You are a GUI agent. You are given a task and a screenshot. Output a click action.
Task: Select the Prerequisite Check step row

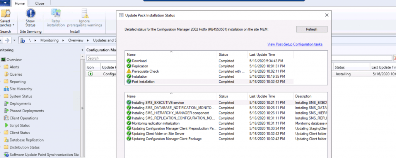210,72
